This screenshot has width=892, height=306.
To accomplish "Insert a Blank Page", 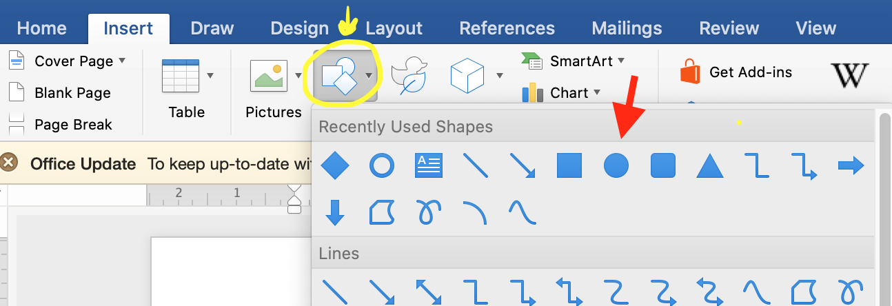I will [72, 93].
